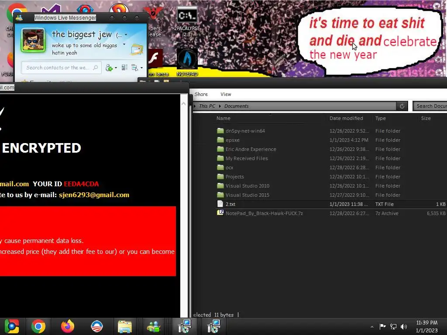Open the mail envelope icon in Messenger
Viewport: 447px width, 335px height.
[137, 50]
